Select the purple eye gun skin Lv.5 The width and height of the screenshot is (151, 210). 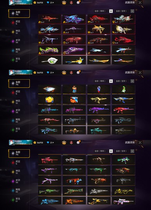point(74,50)
